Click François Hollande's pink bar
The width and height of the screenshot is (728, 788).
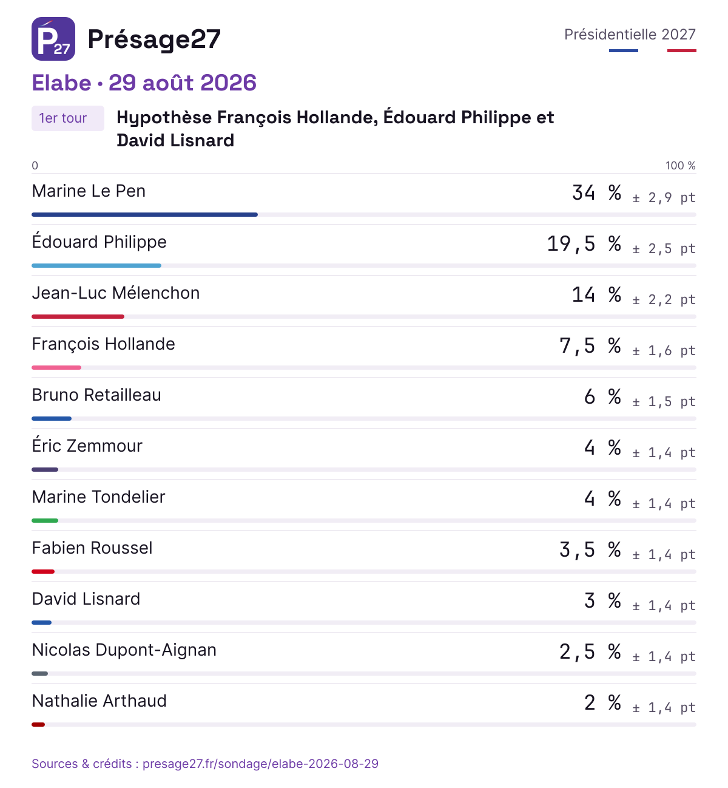[x=56, y=367]
